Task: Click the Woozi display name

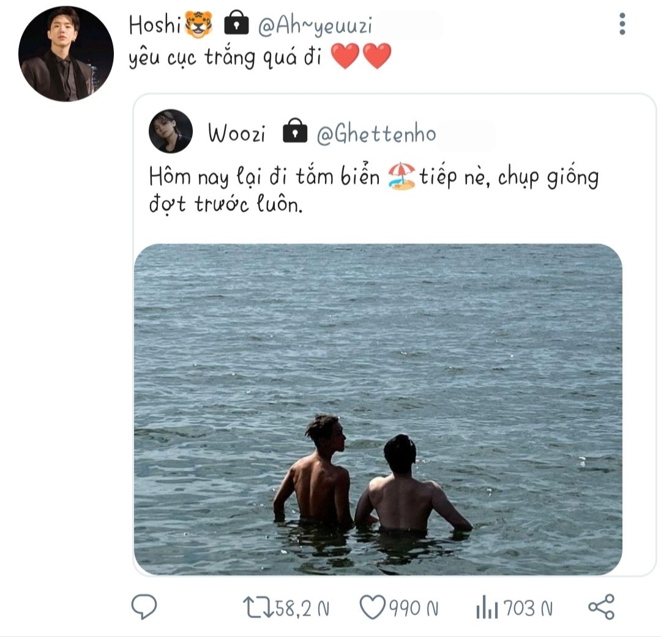Action: click(x=237, y=133)
